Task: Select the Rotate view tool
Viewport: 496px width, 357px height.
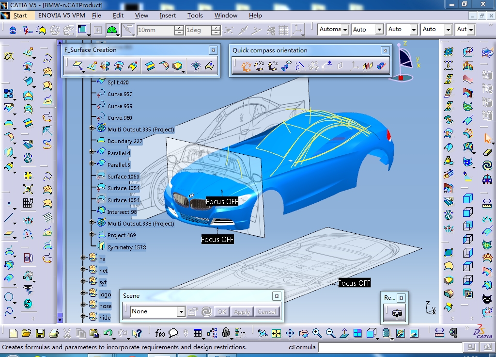Action: (303, 333)
